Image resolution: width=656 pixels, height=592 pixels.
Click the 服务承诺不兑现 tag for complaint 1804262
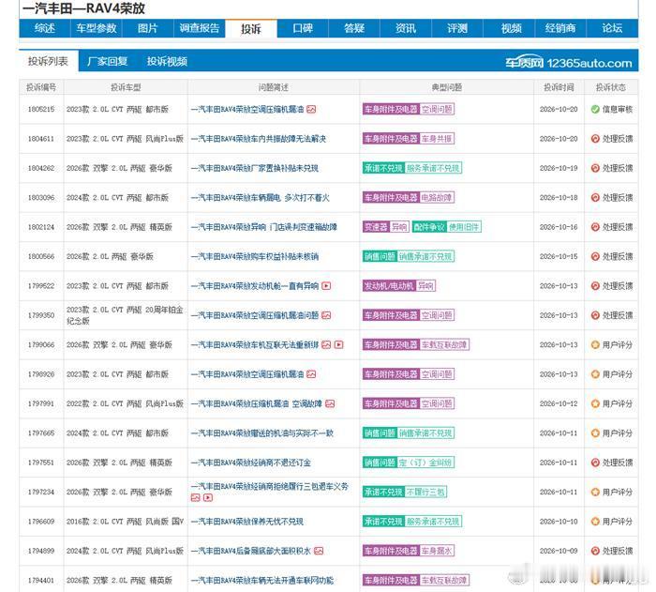point(433,168)
